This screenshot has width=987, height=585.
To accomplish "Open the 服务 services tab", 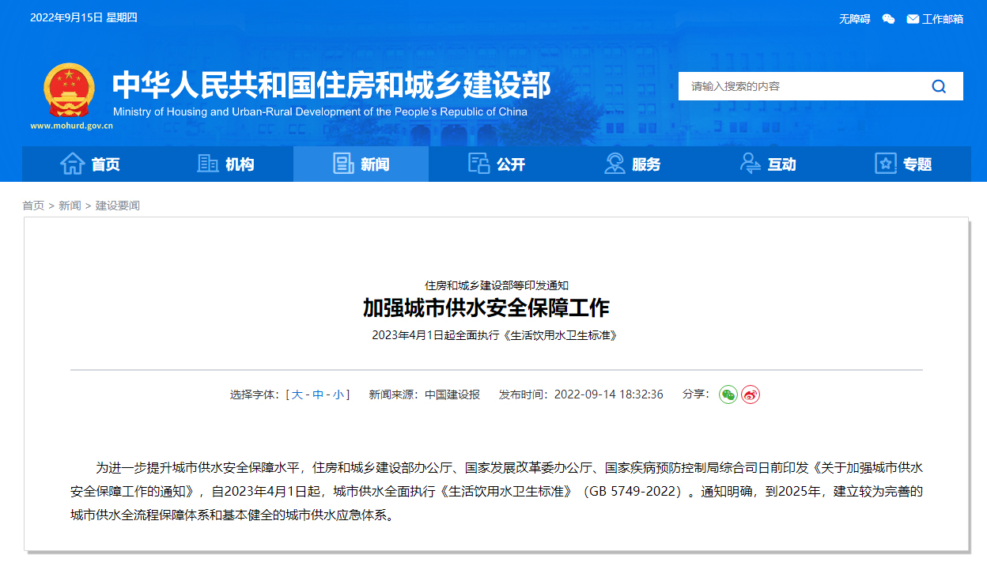I will pyautogui.click(x=632, y=164).
